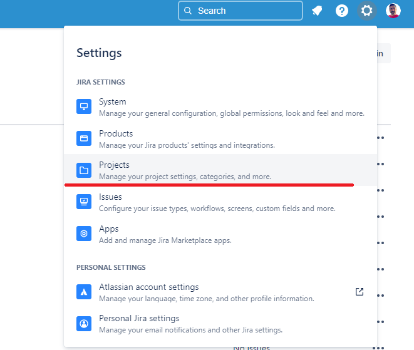Open Products settings menu entry
Image resolution: width=414 pixels, height=350 pixels.
[x=220, y=139]
